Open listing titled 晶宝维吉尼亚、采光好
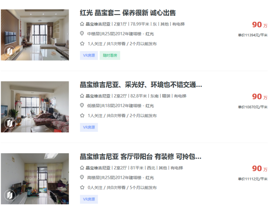The height and width of the screenshot is (209, 272). click(141, 85)
